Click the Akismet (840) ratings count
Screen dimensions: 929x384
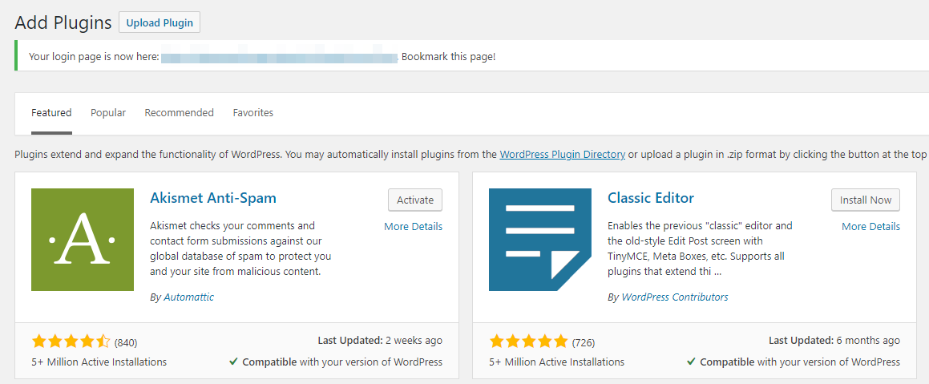click(126, 342)
